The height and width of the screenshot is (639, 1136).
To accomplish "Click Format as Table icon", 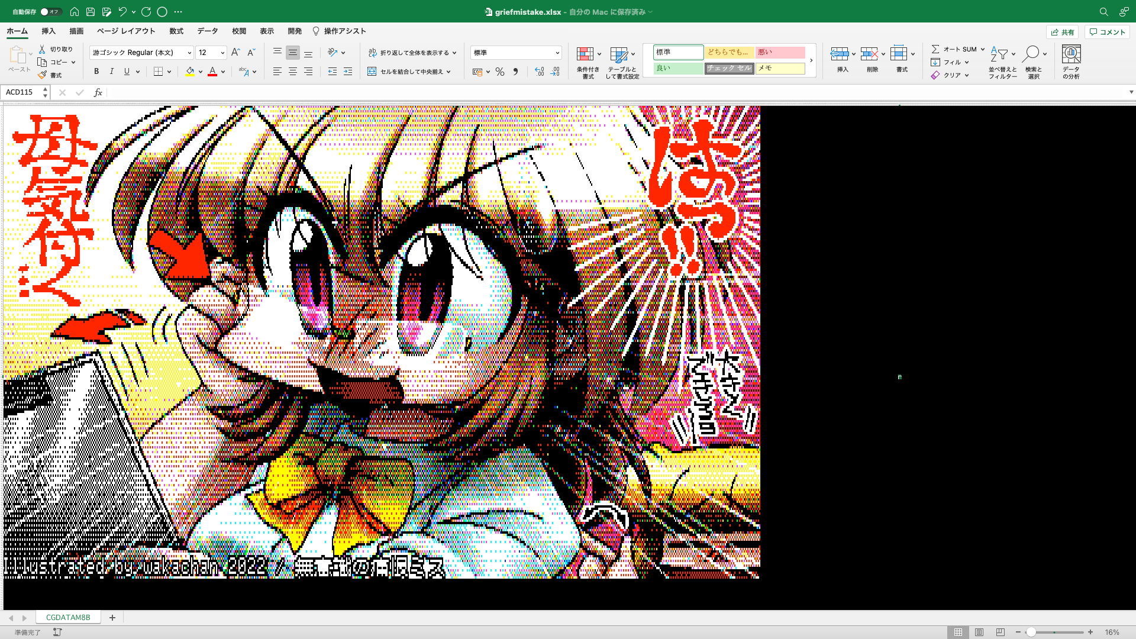I will (x=619, y=54).
